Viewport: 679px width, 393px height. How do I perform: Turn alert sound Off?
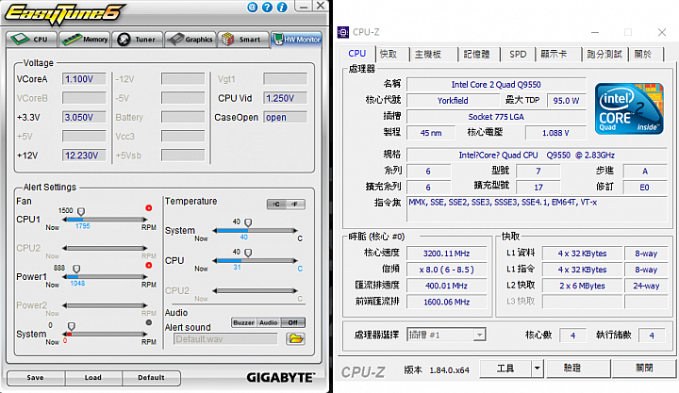[x=293, y=322]
